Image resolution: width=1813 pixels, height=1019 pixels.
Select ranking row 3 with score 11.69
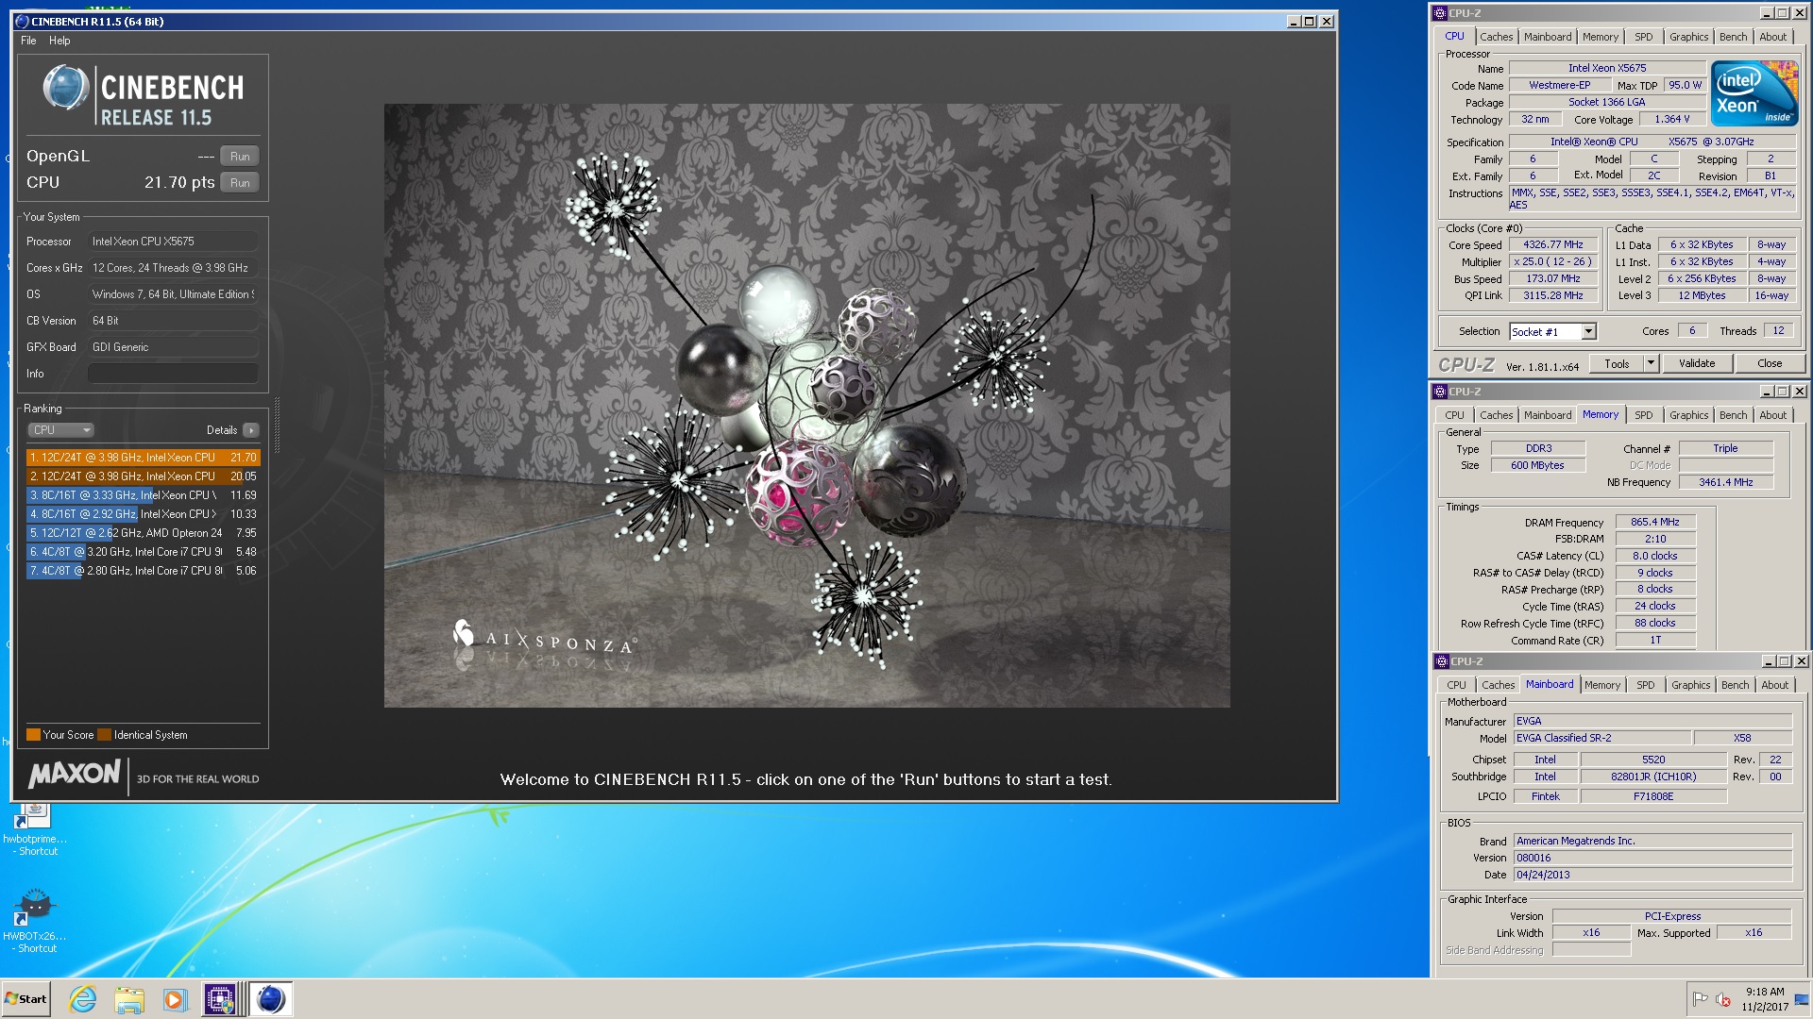point(142,495)
